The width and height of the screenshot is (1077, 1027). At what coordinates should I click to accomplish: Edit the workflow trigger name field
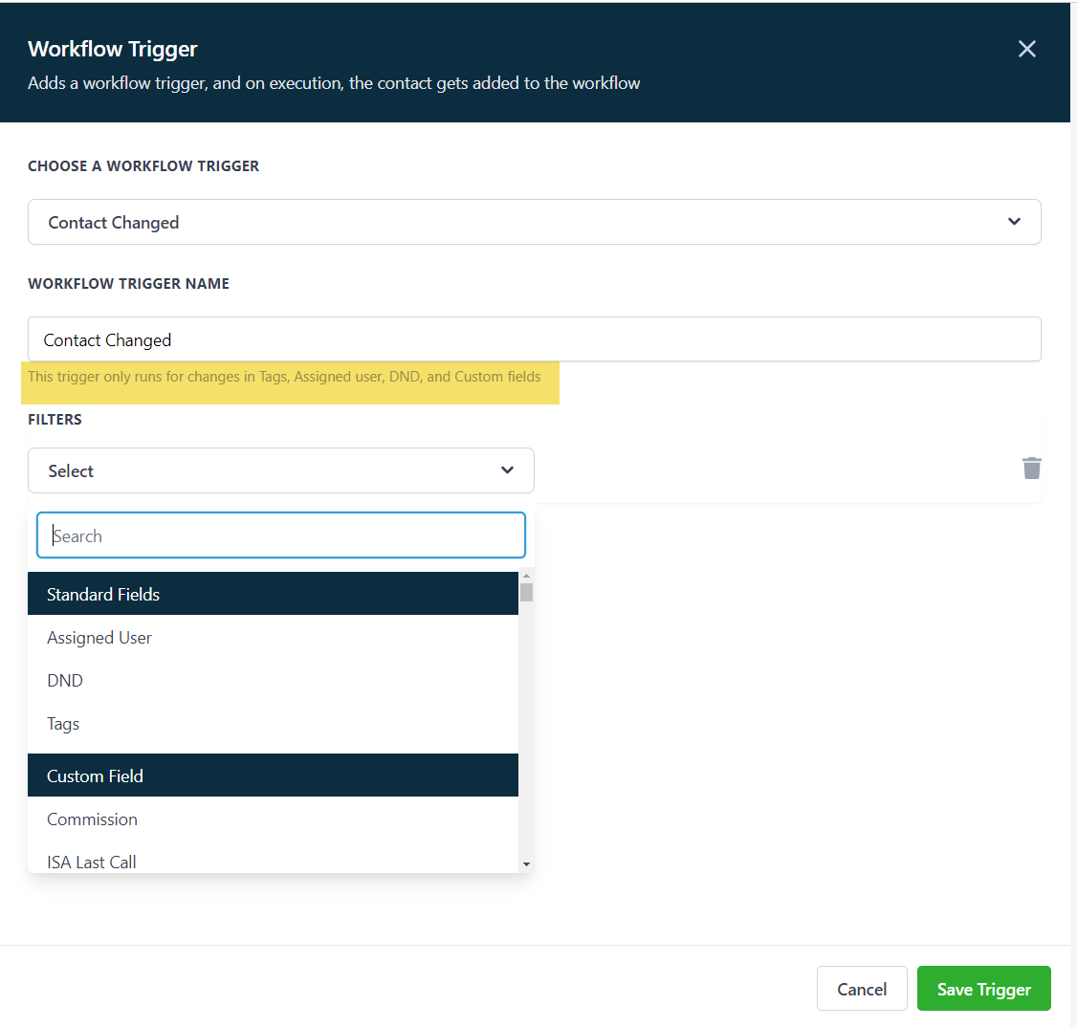tap(534, 339)
